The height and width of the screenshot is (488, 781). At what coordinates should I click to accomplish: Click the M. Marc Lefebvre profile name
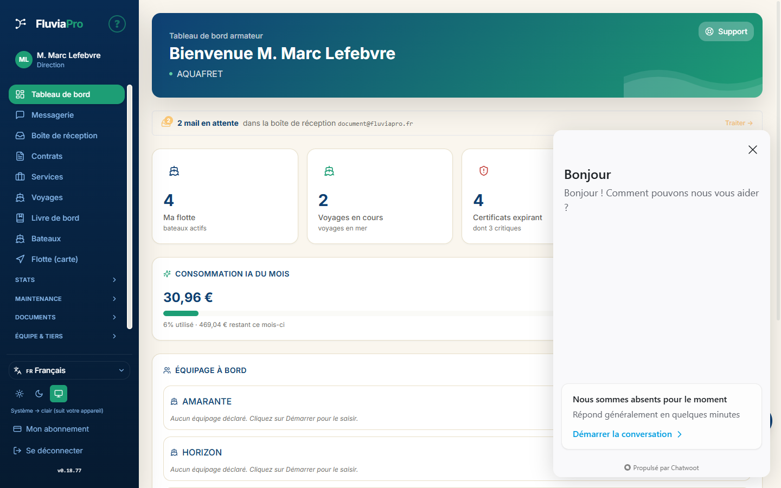click(x=68, y=55)
